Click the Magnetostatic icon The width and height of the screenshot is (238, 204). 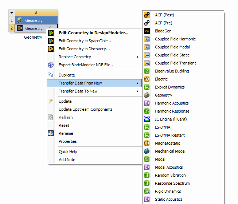tap(147, 143)
